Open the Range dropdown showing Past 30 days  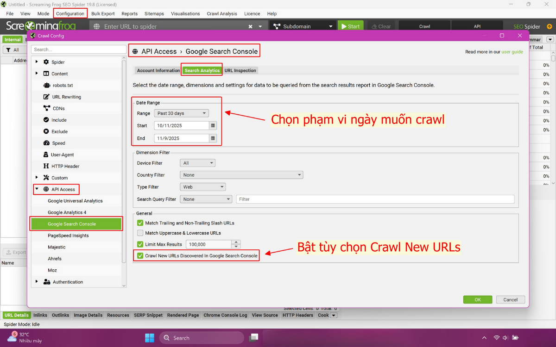182,113
